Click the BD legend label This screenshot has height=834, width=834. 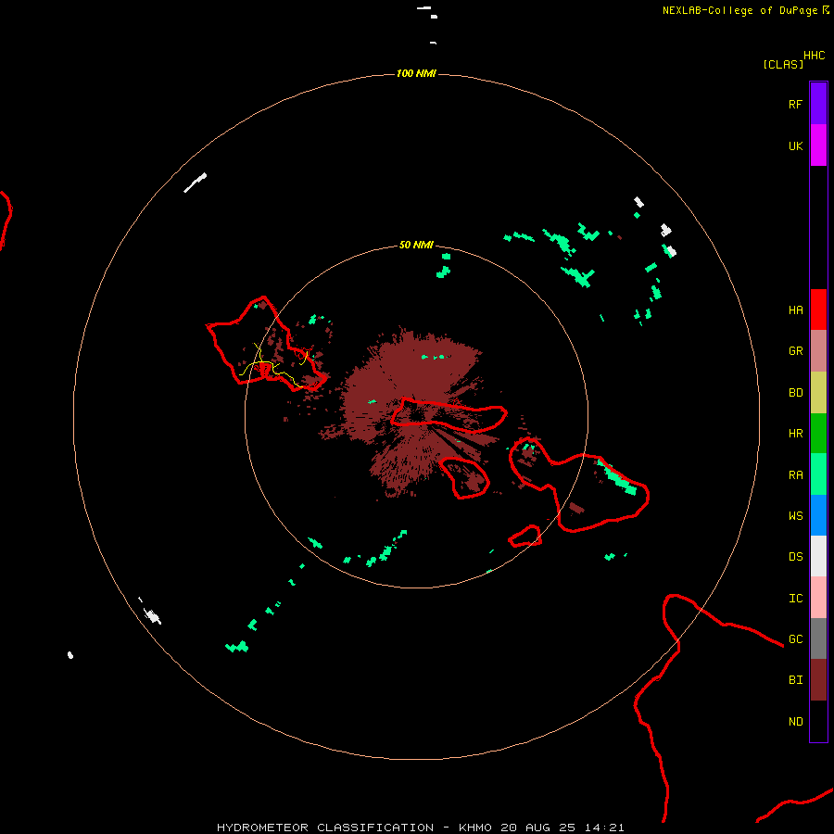pyautogui.click(x=795, y=393)
